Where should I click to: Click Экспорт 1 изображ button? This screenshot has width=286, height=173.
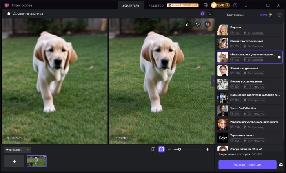tap(247, 164)
